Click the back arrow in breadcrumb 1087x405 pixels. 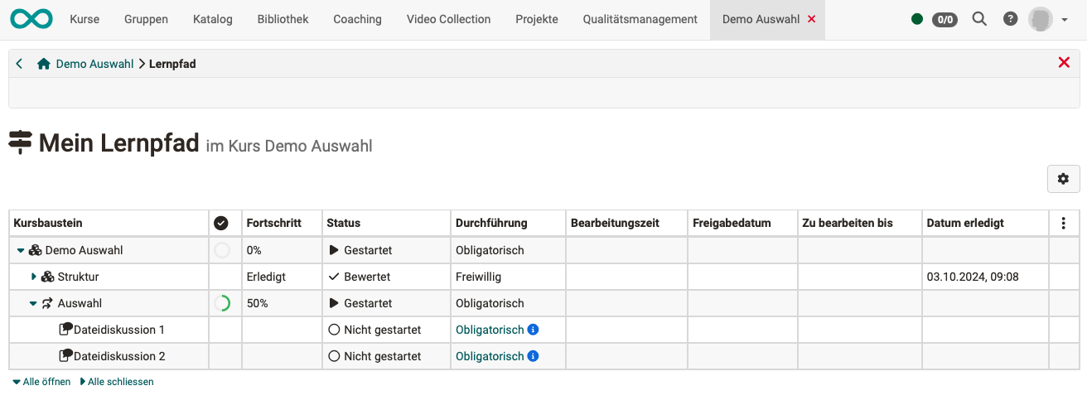point(19,64)
